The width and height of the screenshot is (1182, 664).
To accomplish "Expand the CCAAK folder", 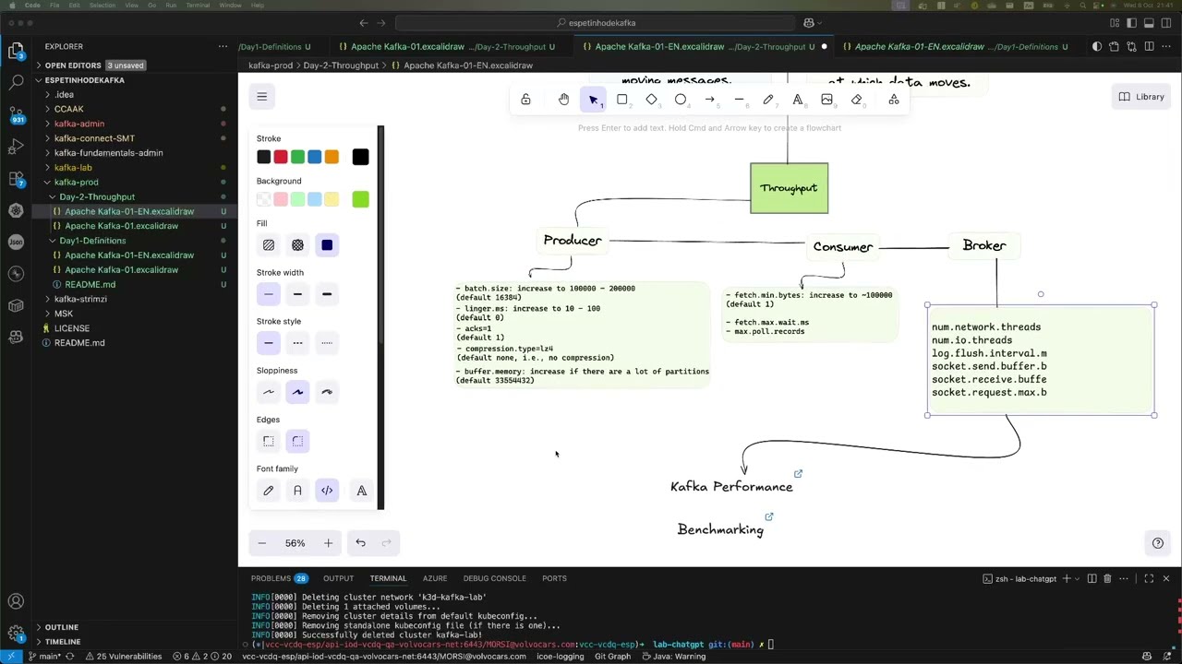I will [68, 109].
